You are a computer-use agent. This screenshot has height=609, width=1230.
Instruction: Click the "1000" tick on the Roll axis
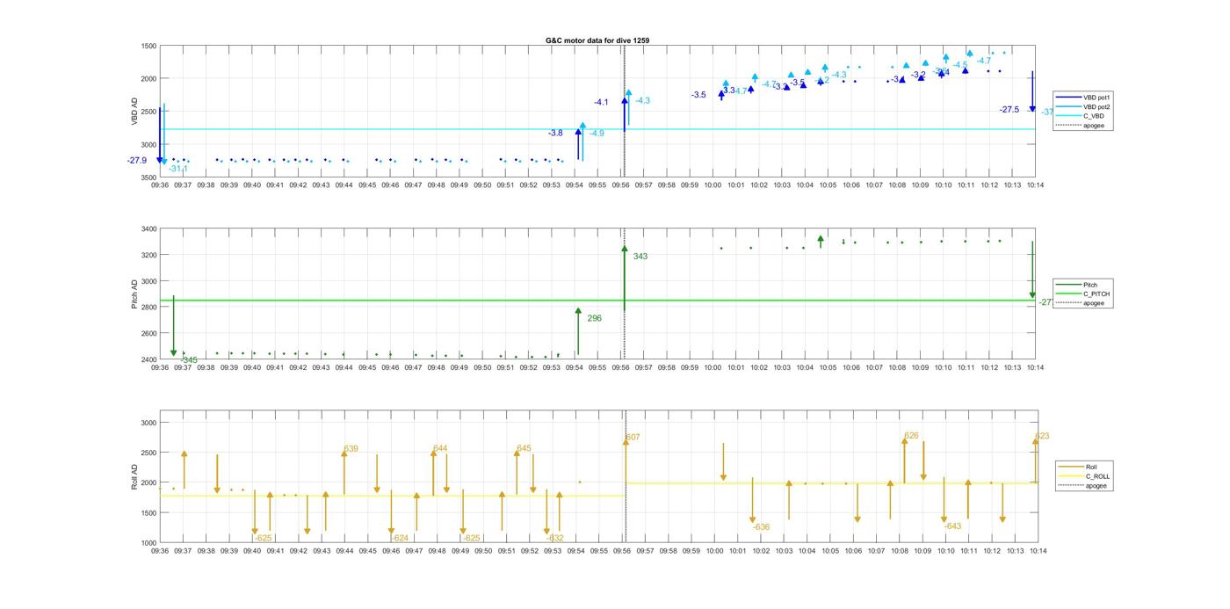[148, 543]
